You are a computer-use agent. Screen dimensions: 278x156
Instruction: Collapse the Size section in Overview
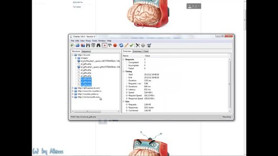(x=123, y=101)
